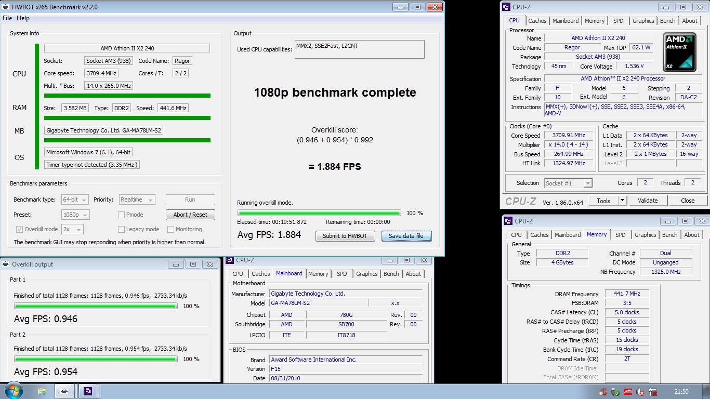The width and height of the screenshot is (710, 399).
Task: Click the Part 1 progress bar
Action: point(96,306)
